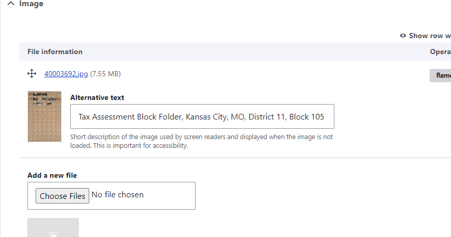
Task: Click the Image section heading
Action: point(31,4)
